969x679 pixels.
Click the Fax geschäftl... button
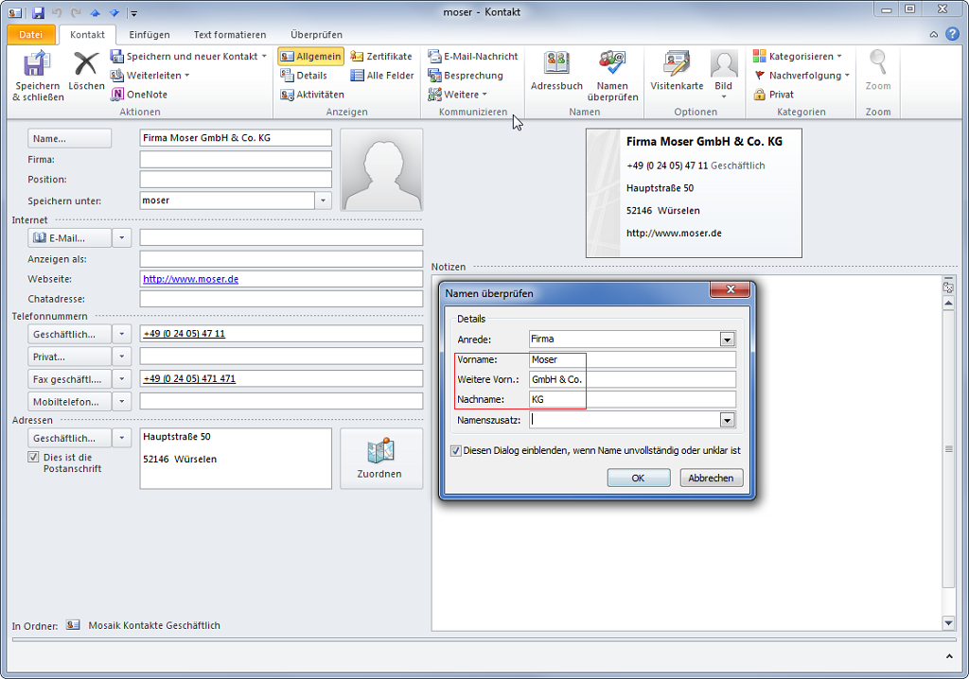point(69,378)
